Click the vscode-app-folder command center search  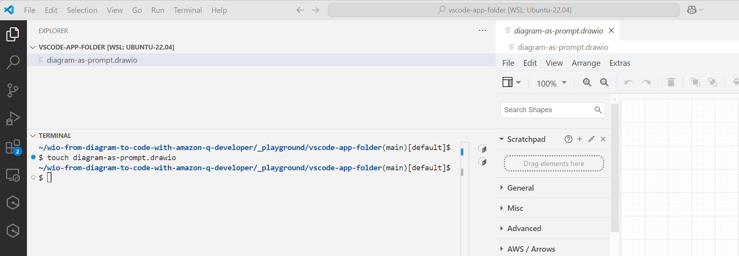[x=504, y=10]
